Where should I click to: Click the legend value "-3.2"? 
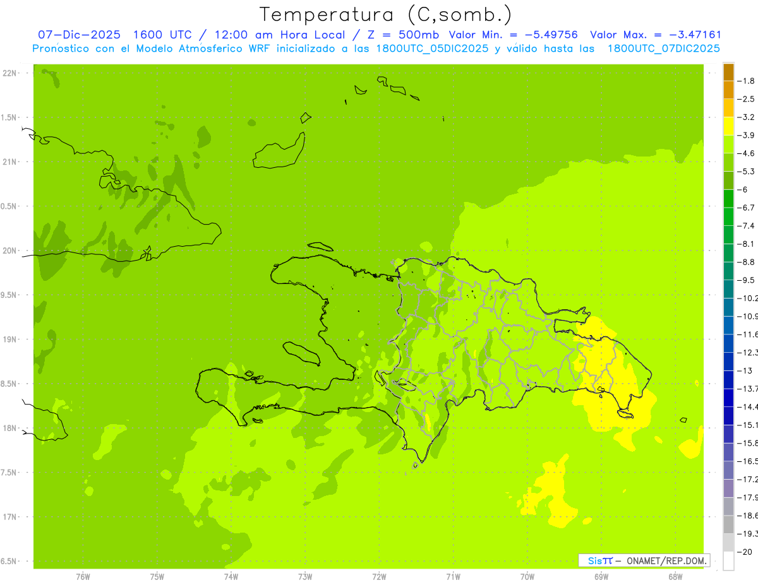pos(746,117)
